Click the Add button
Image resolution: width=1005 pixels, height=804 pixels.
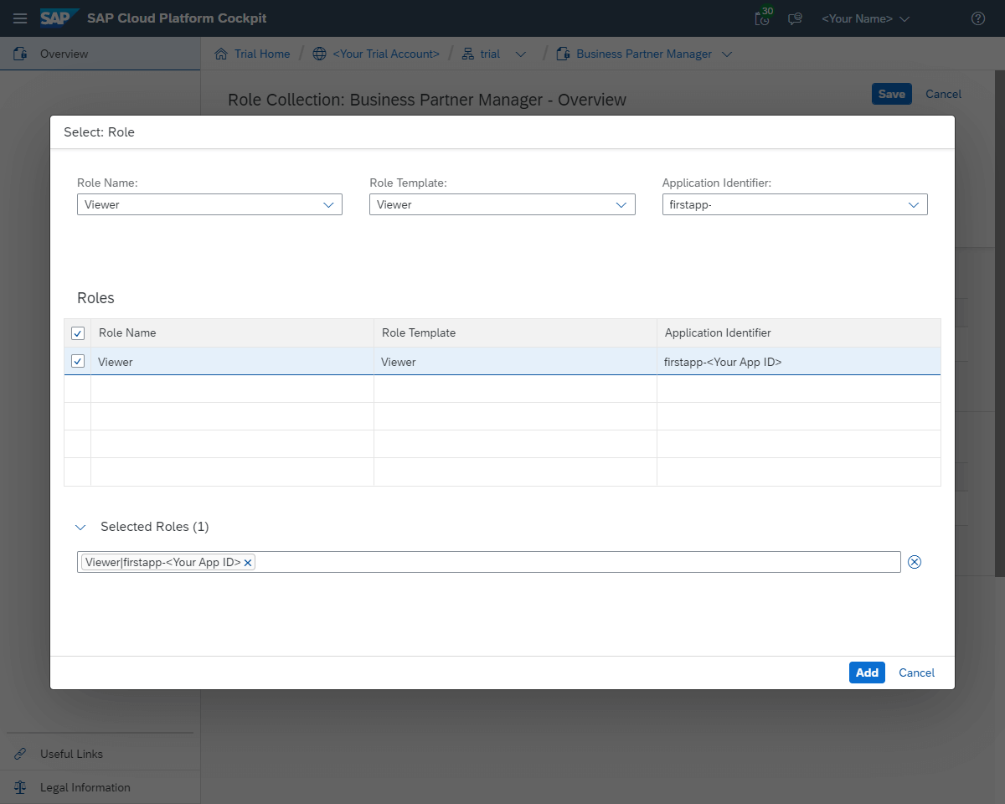[x=867, y=673]
